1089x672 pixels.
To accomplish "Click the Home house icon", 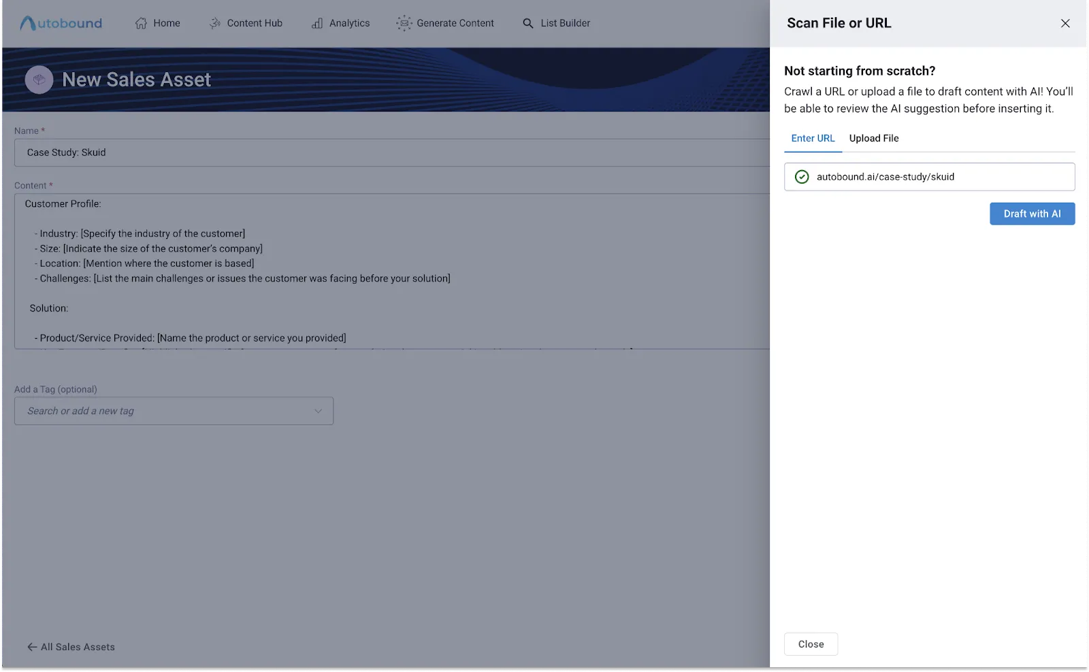I will pos(141,23).
